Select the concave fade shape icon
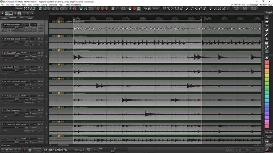The height and width of the screenshot is (153, 273). [196, 8]
